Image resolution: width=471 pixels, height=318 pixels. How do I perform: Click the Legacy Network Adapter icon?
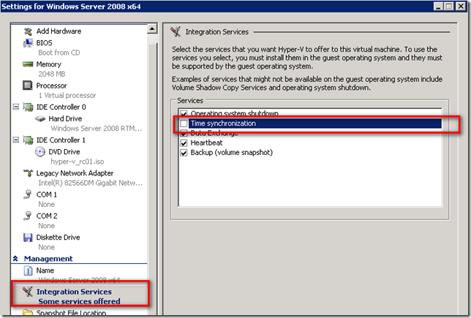tap(28, 173)
